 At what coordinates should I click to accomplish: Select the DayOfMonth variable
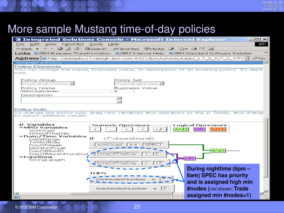(46, 151)
